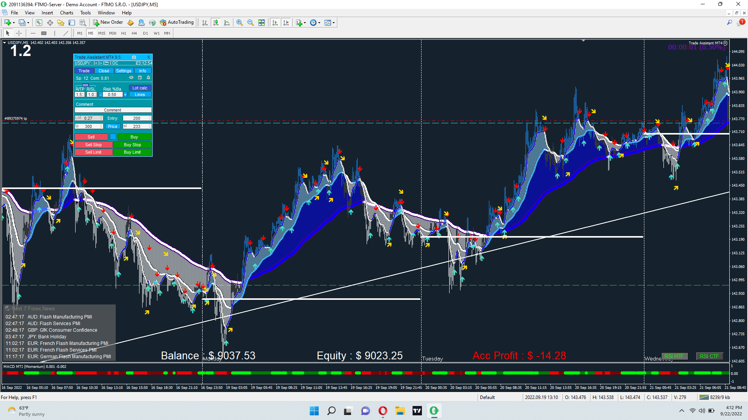Zoom in on the chart
The height and width of the screenshot is (420, 748).
pos(239,23)
